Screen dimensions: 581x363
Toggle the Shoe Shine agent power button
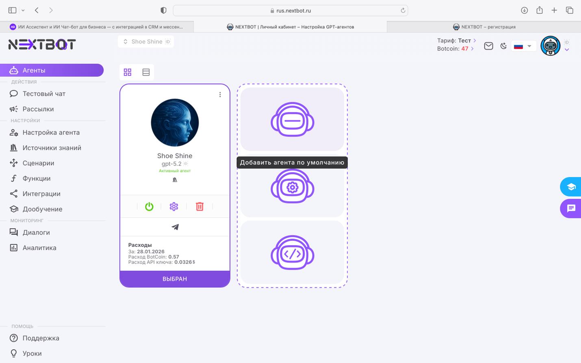pyautogui.click(x=149, y=206)
